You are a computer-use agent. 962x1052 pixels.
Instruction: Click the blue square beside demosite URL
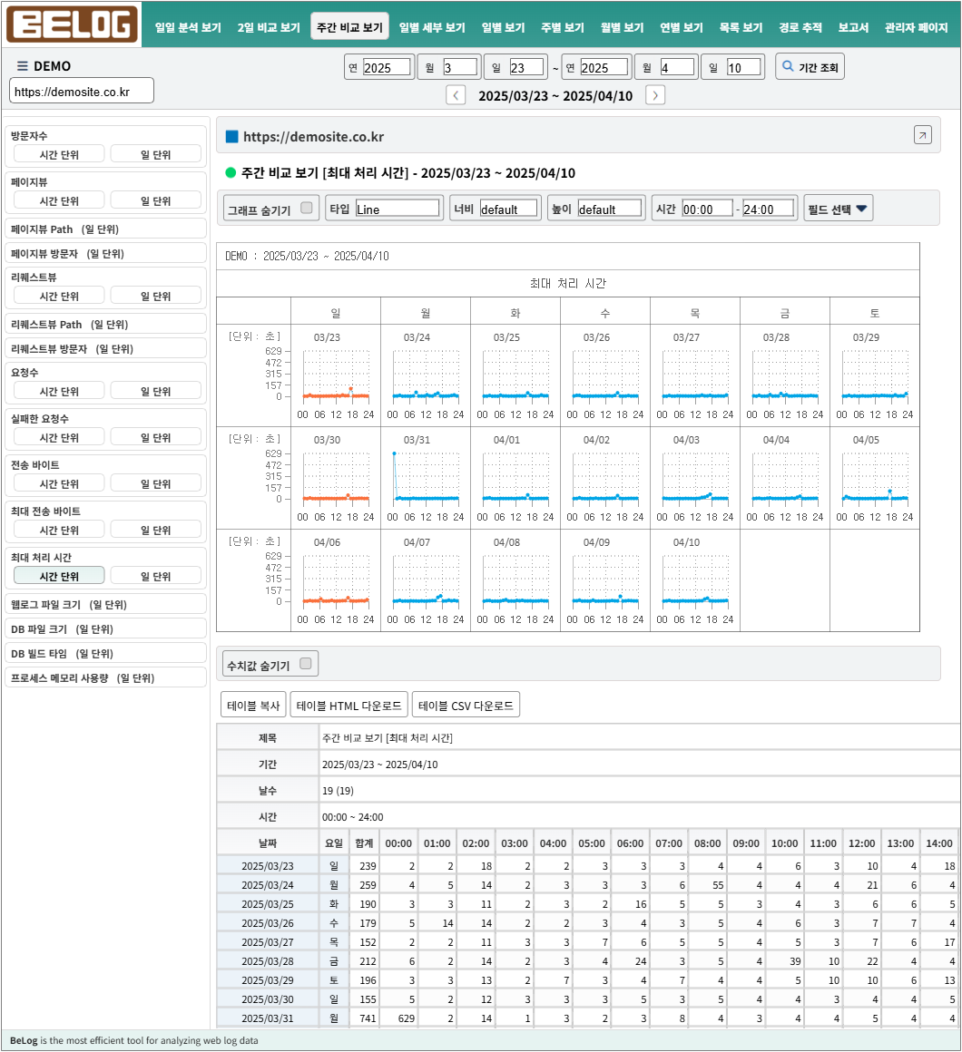(x=232, y=136)
